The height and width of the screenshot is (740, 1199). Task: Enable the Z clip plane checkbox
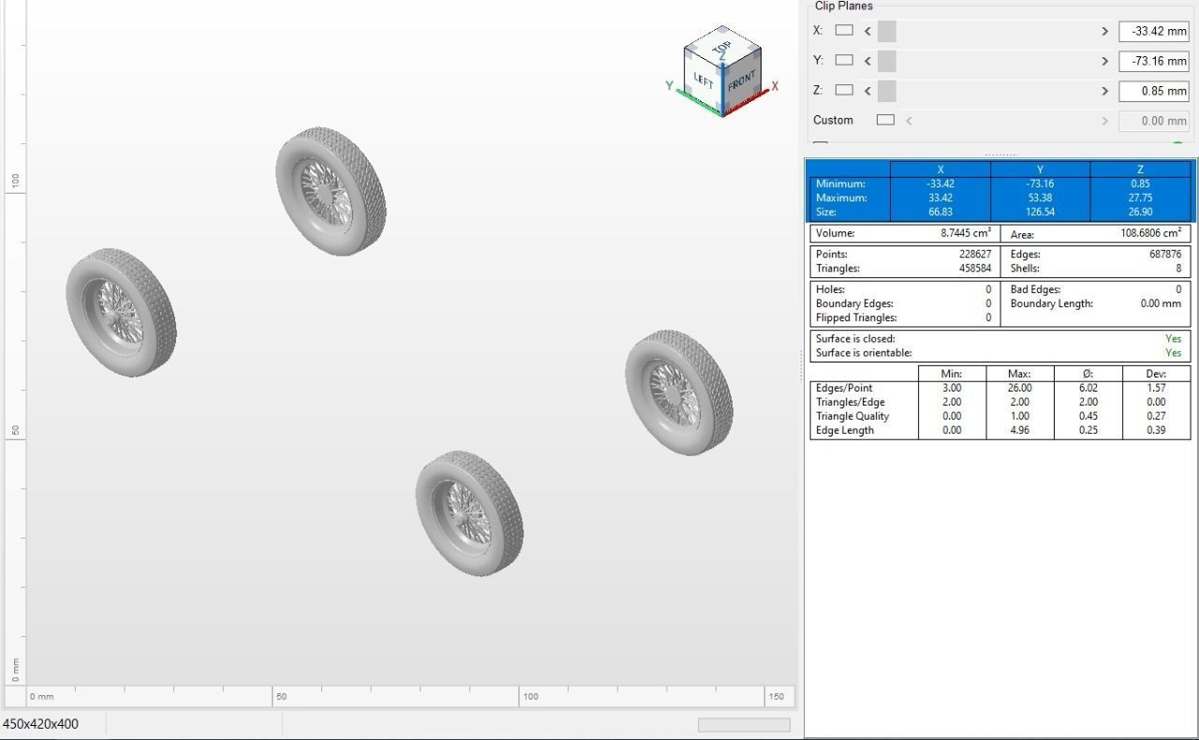844,91
